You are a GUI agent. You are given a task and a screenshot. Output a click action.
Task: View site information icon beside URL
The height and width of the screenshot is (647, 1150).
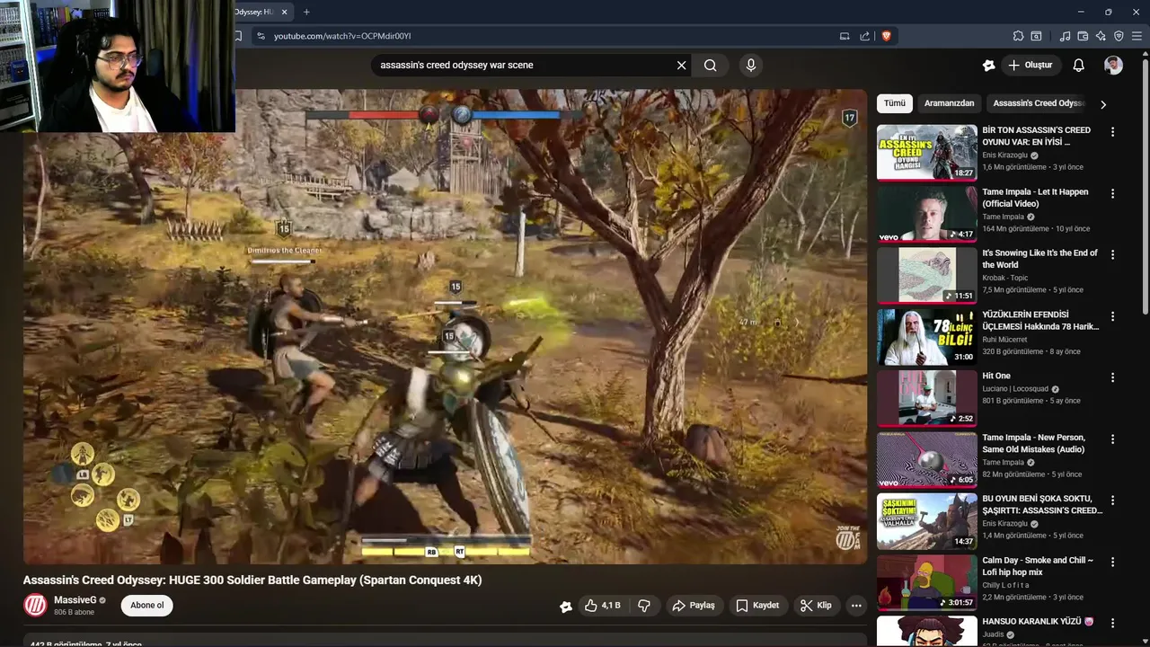tap(261, 36)
